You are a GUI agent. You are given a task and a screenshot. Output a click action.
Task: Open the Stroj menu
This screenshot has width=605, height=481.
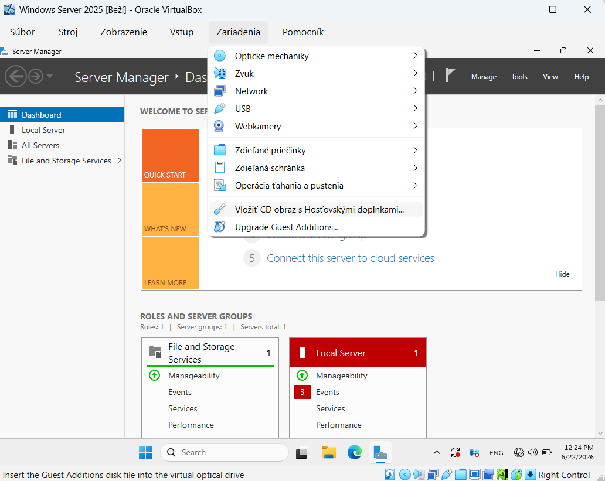click(x=68, y=32)
